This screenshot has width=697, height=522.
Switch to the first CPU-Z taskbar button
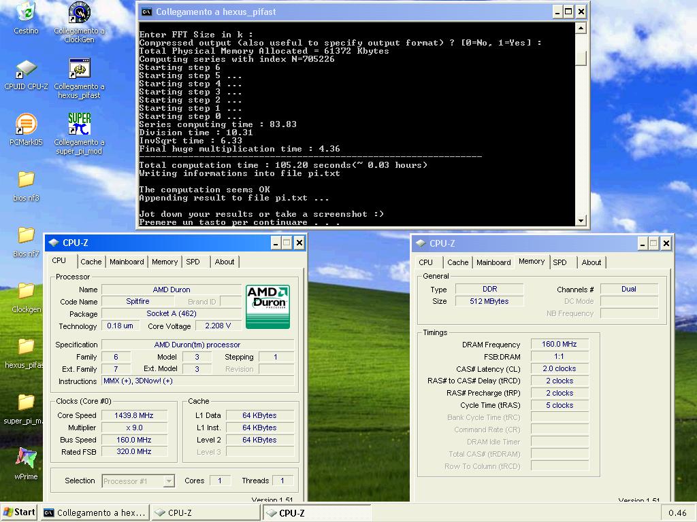[206, 512]
